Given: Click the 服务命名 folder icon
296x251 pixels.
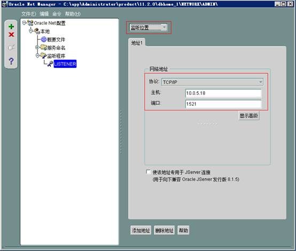Looking at the screenshot, I should (44, 48).
